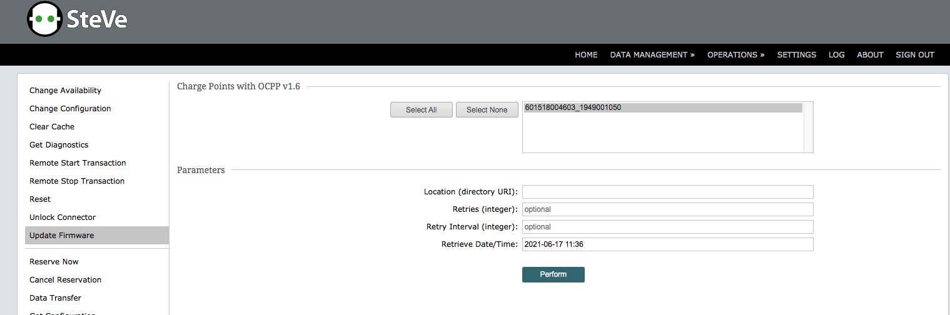Select Change Availability operation
Image resolution: width=950 pixels, height=315 pixels.
point(97,91)
